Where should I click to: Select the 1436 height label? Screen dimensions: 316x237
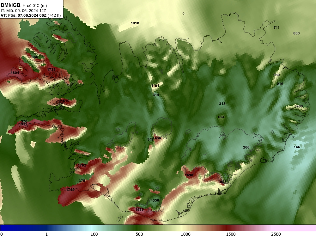click(157, 138)
